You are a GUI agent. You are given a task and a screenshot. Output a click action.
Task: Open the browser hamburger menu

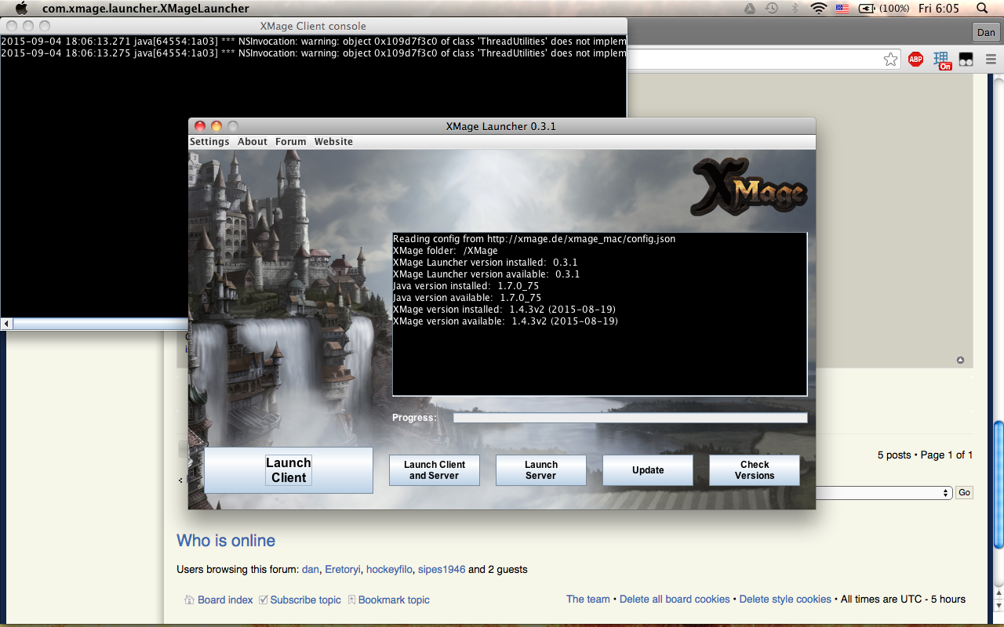(x=990, y=60)
